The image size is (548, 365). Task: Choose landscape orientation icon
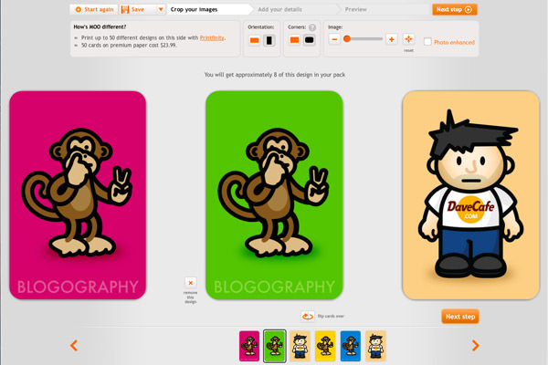coord(254,40)
